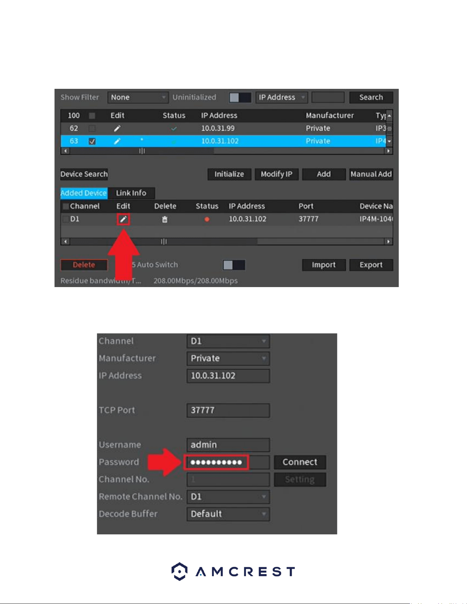This screenshot has height=604, width=467.
Task: Click the edit pencil for device row 63
Action: [x=117, y=141]
